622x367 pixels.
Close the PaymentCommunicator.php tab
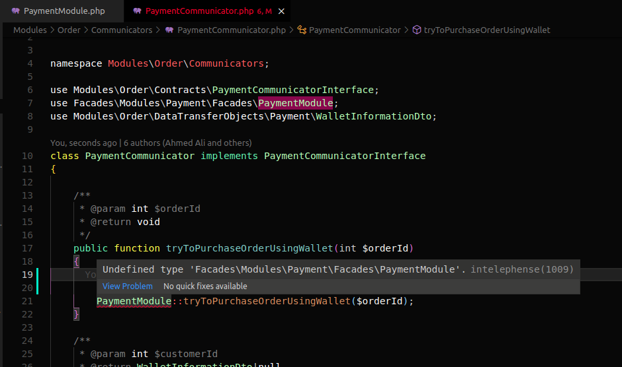tap(281, 11)
